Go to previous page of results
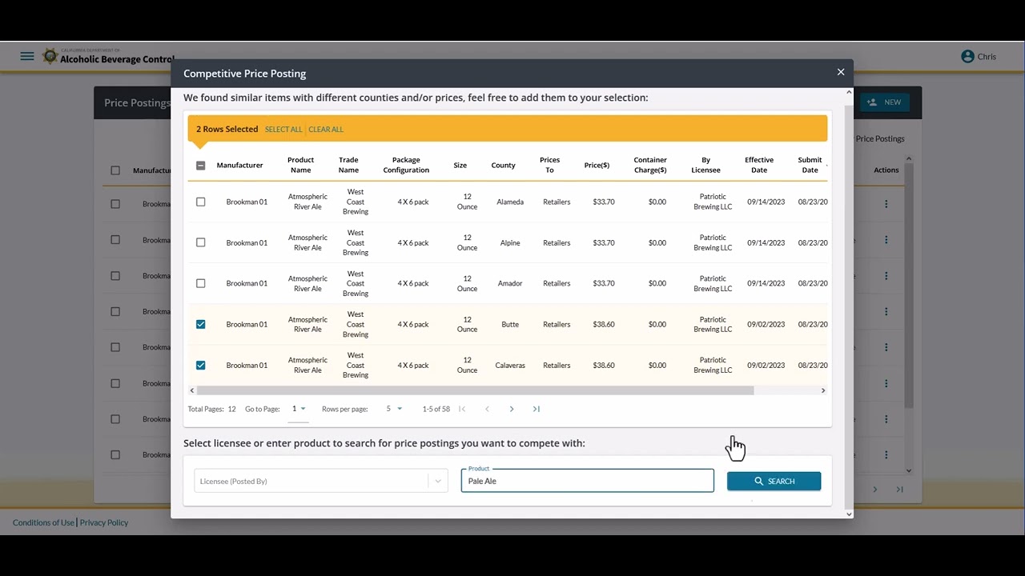Image resolution: width=1025 pixels, height=576 pixels. (487, 409)
